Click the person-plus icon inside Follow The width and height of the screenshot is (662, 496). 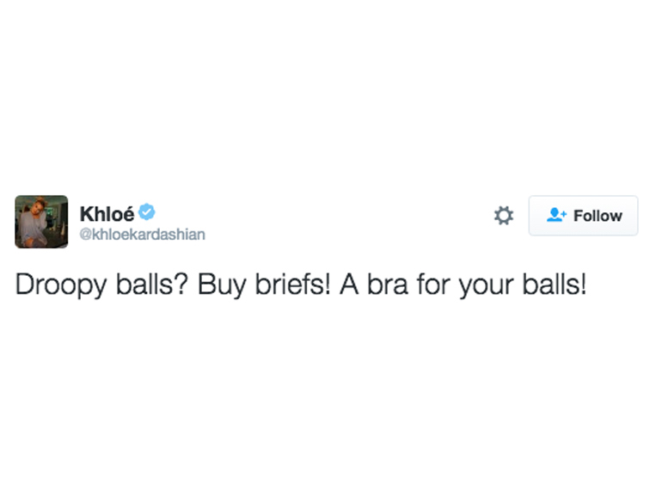point(557,216)
